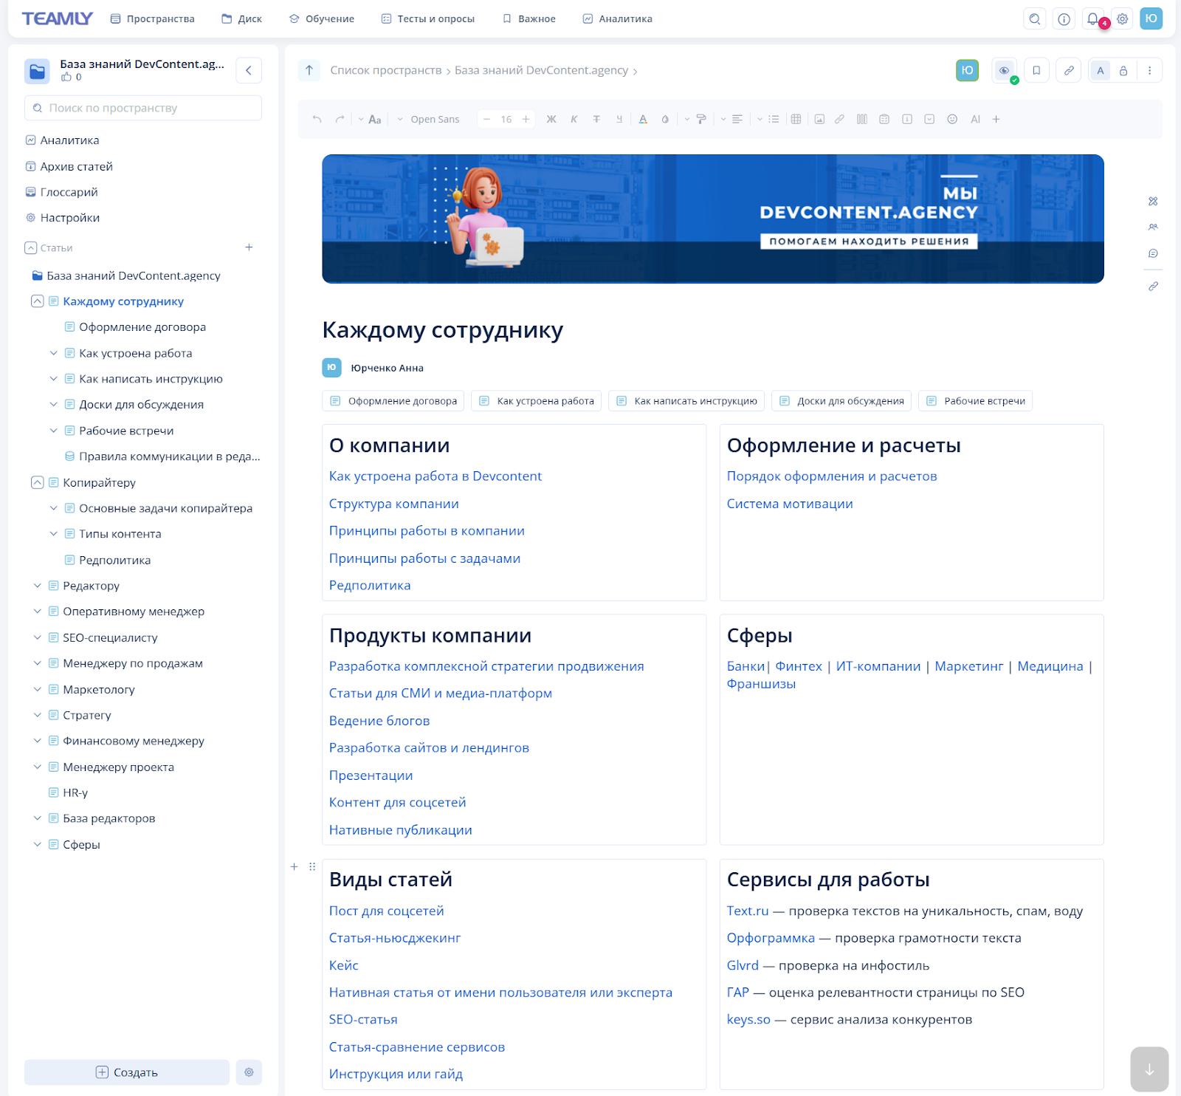Screen dimensions: 1181x1096
Task: Expand the Редактору tree node
Action: click(37, 586)
